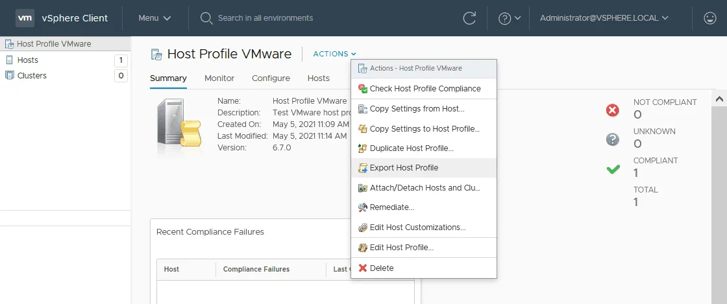
Task: Expand the Help dropdown arrow
Action: click(517, 18)
